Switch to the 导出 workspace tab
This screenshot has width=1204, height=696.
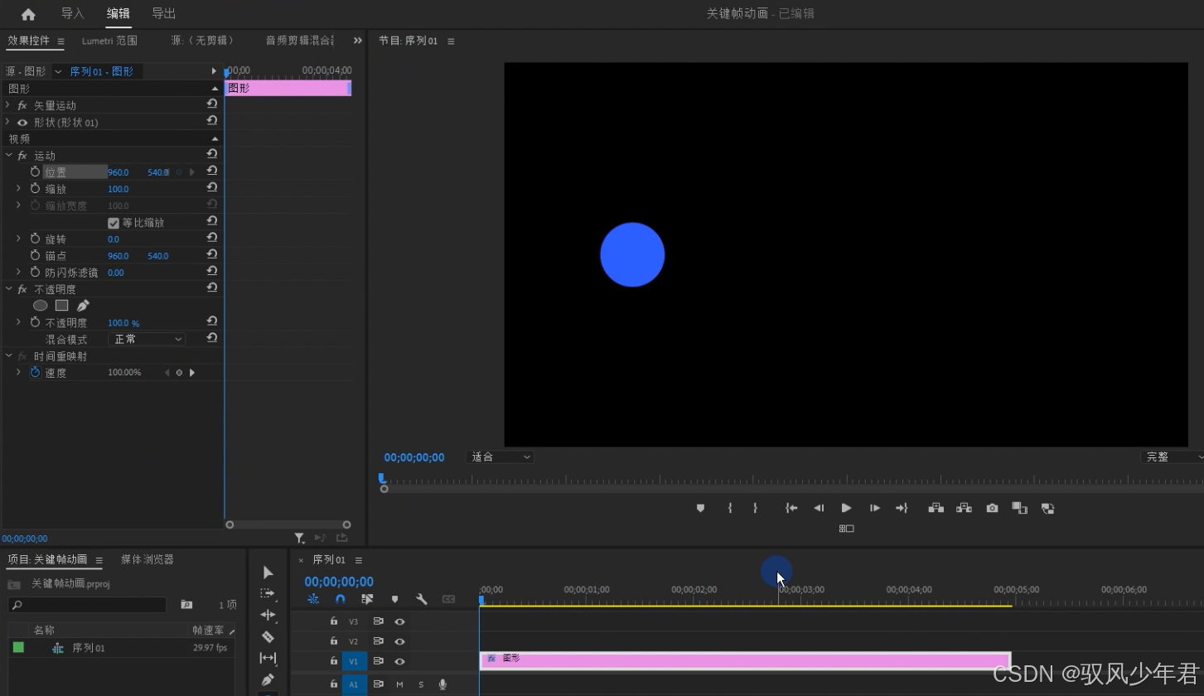point(164,13)
